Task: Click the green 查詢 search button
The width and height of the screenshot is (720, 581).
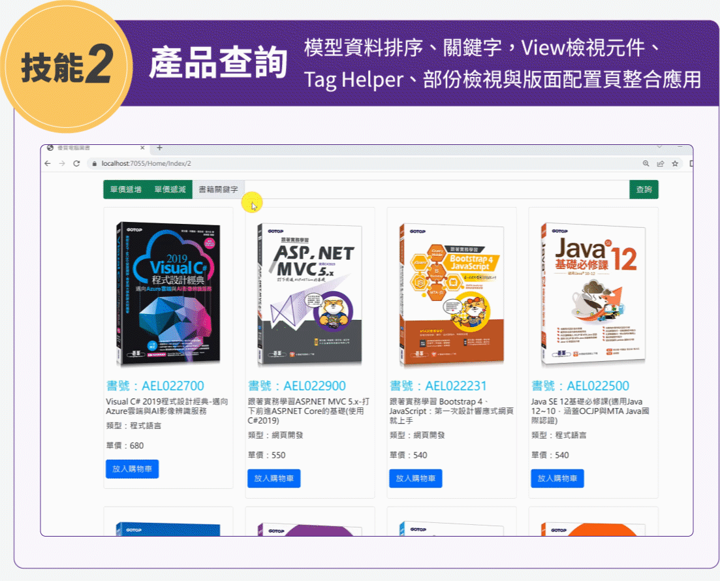Action: point(644,189)
